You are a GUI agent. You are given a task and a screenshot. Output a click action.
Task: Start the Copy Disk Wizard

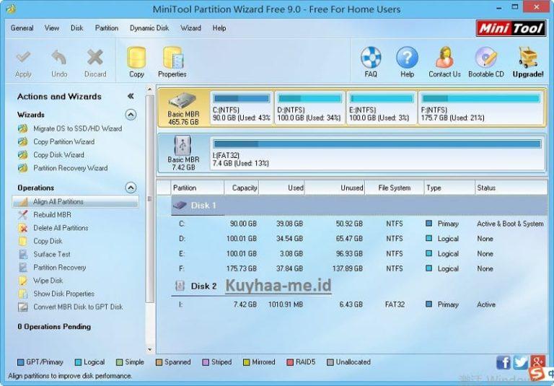pos(58,155)
